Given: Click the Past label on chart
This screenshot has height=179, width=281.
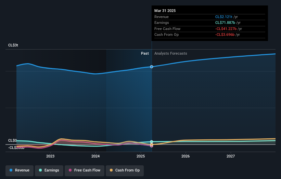Looking at the screenshot, I should [x=145, y=54].
